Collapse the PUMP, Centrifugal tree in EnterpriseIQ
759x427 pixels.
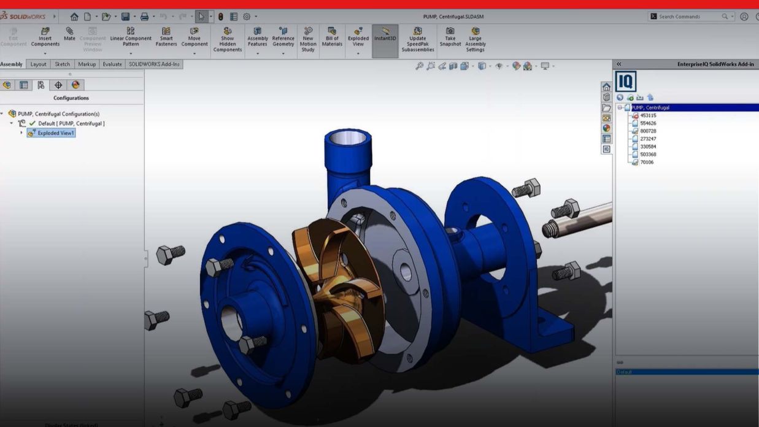tap(620, 107)
